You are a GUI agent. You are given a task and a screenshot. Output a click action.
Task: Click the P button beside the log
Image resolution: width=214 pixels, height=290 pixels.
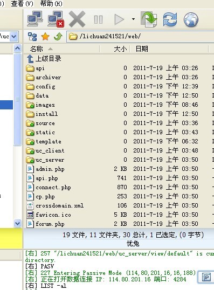tap(206, 277)
